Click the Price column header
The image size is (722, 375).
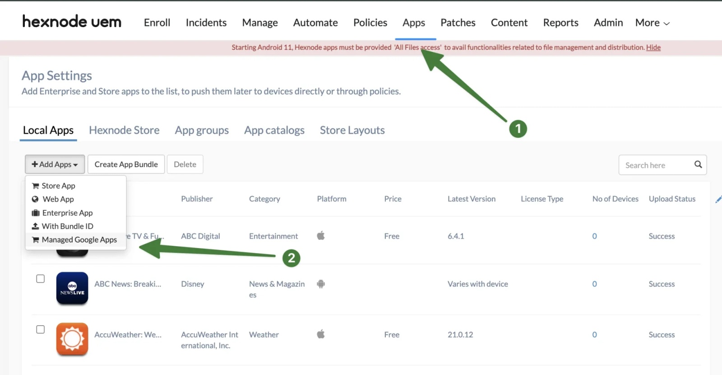point(393,199)
